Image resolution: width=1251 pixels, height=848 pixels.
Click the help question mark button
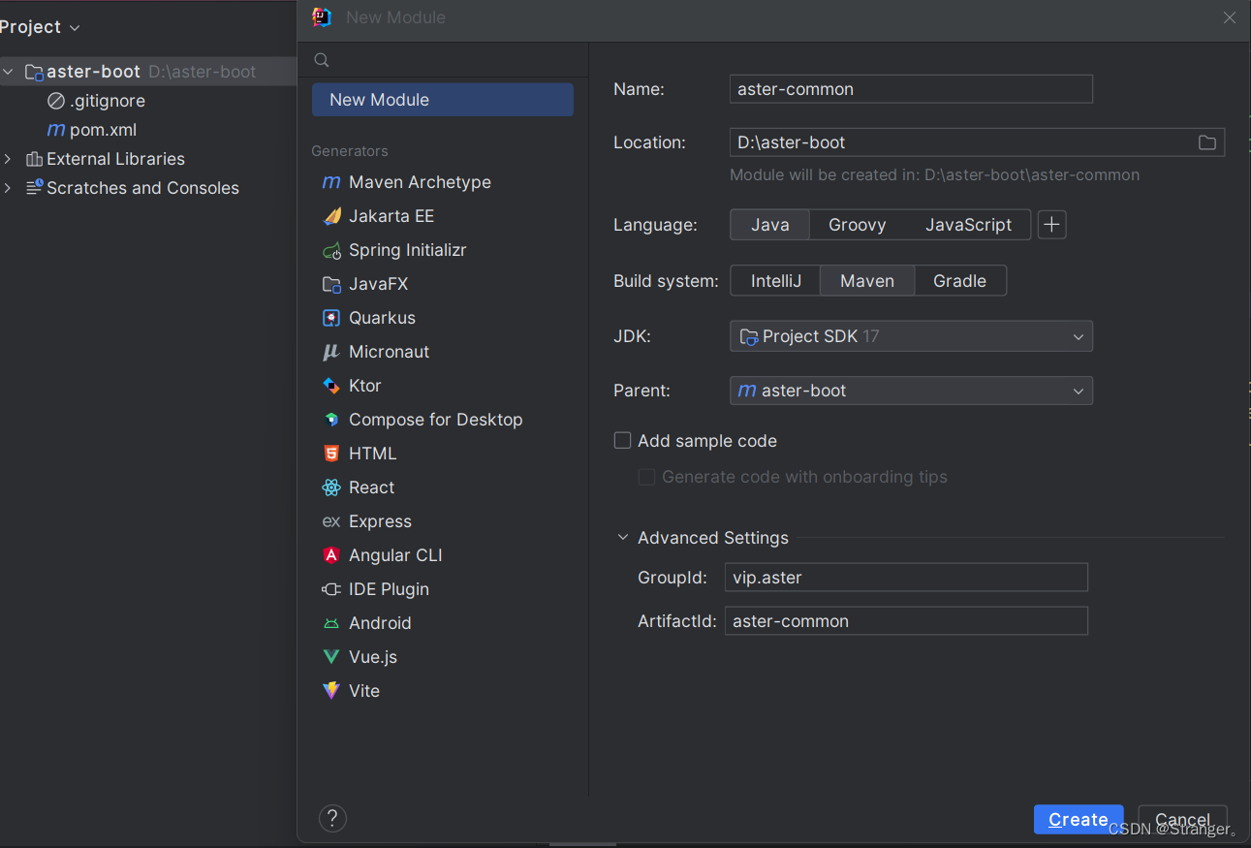coord(332,818)
